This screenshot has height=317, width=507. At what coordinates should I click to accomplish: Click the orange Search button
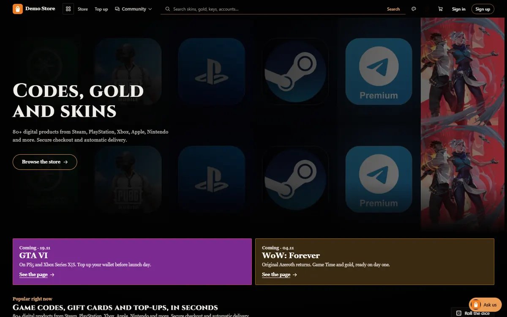pos(393,9)
